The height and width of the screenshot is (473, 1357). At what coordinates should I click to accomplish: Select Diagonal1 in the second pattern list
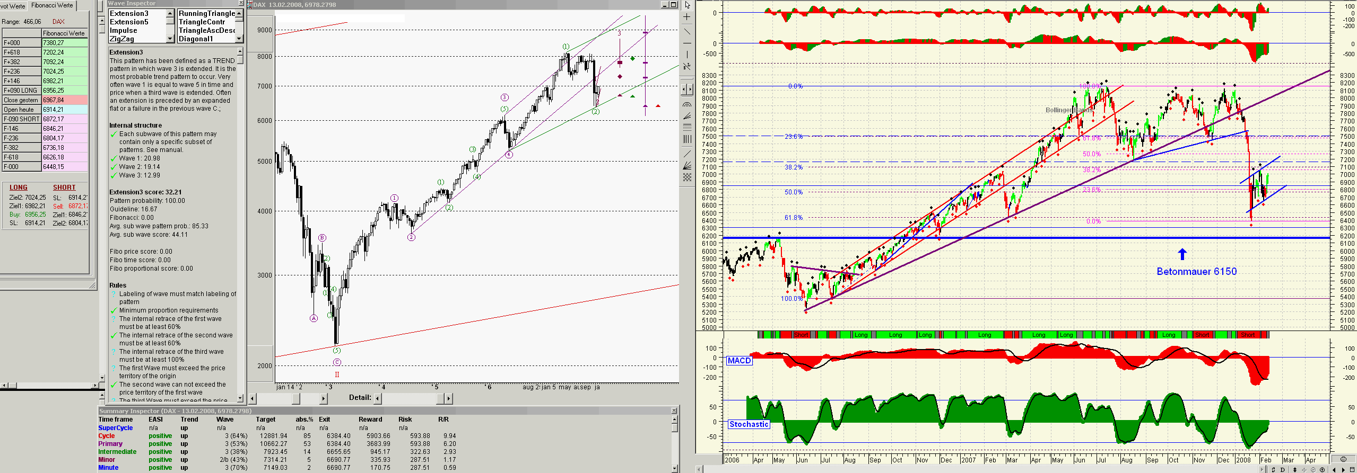coord(196,39)
